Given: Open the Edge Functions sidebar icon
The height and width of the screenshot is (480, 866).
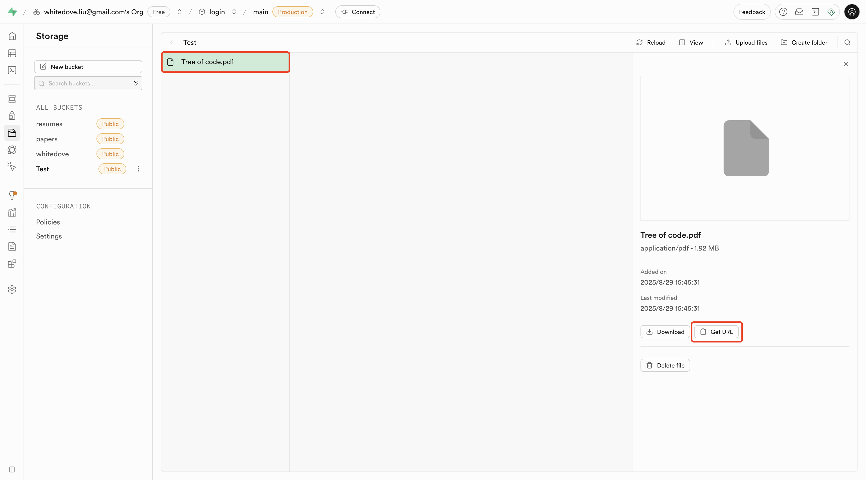Looking at the screenshot, I should click(x=12, y=150).
